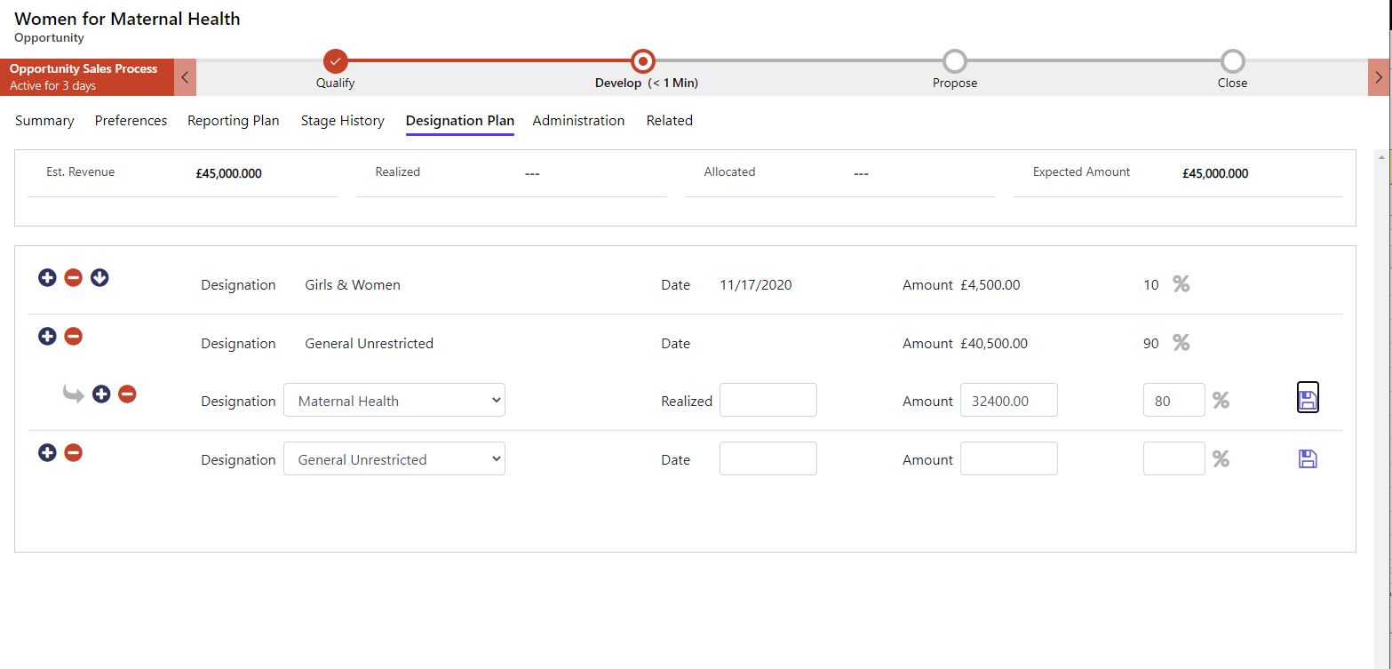Screen dimensions: 1392x669
Task: Click the Expected Amount value £45,000.000
Action: (x=1215, y=174)
